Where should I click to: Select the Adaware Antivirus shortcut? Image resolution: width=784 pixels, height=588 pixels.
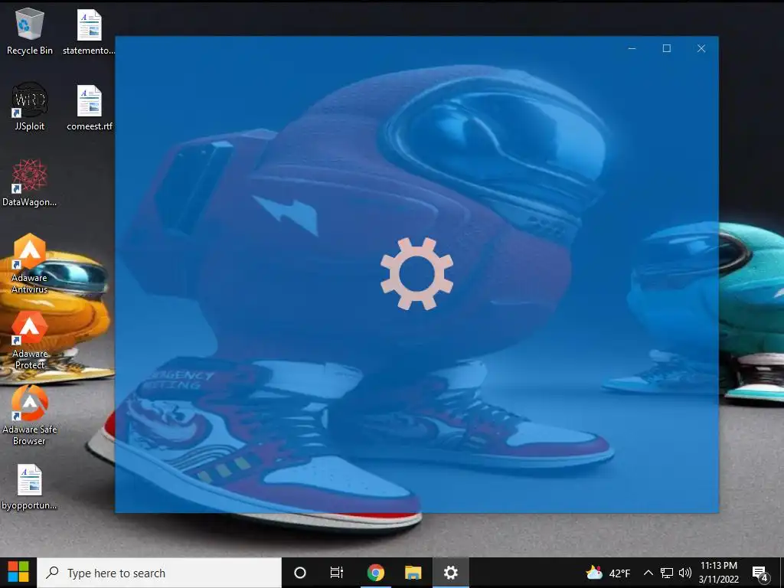30,263
